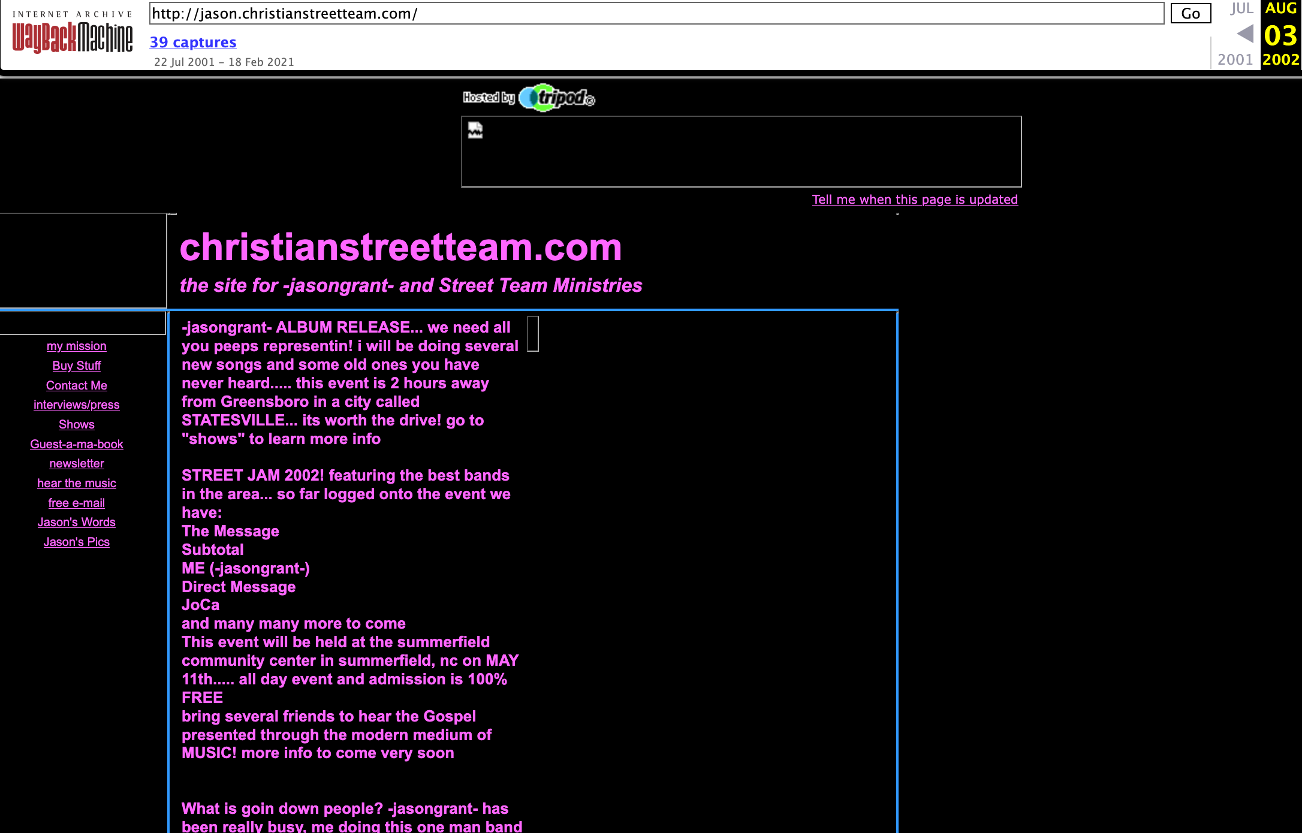Click the hear the music link

(x=77, y=483)
